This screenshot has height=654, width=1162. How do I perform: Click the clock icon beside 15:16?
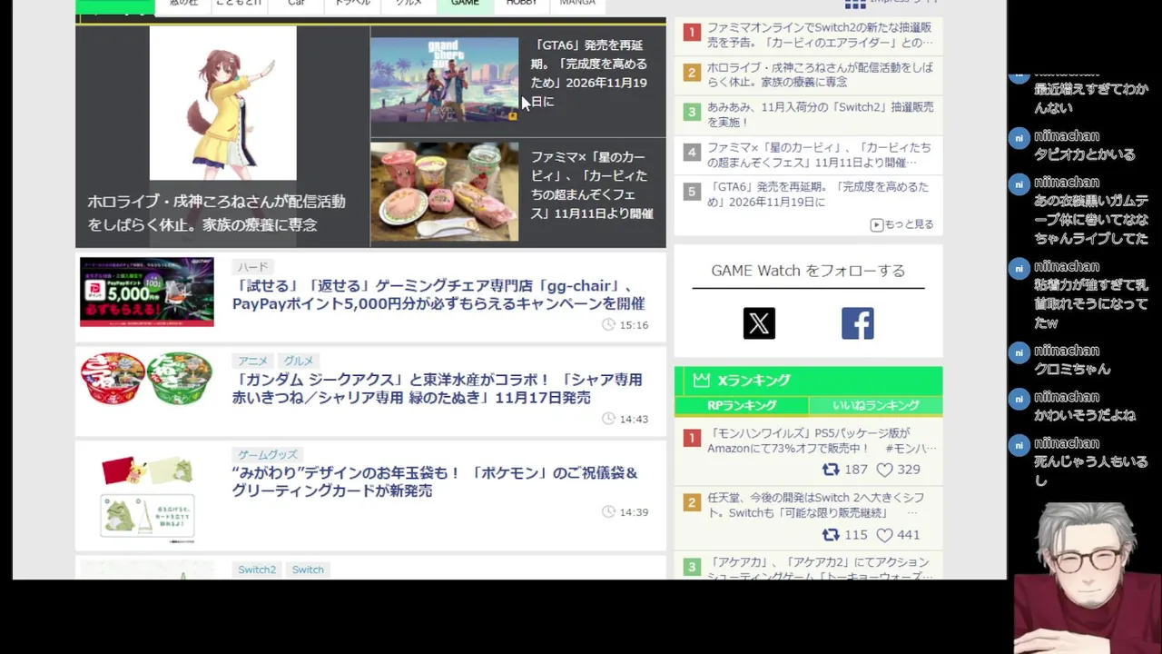(x=608, y=324)
